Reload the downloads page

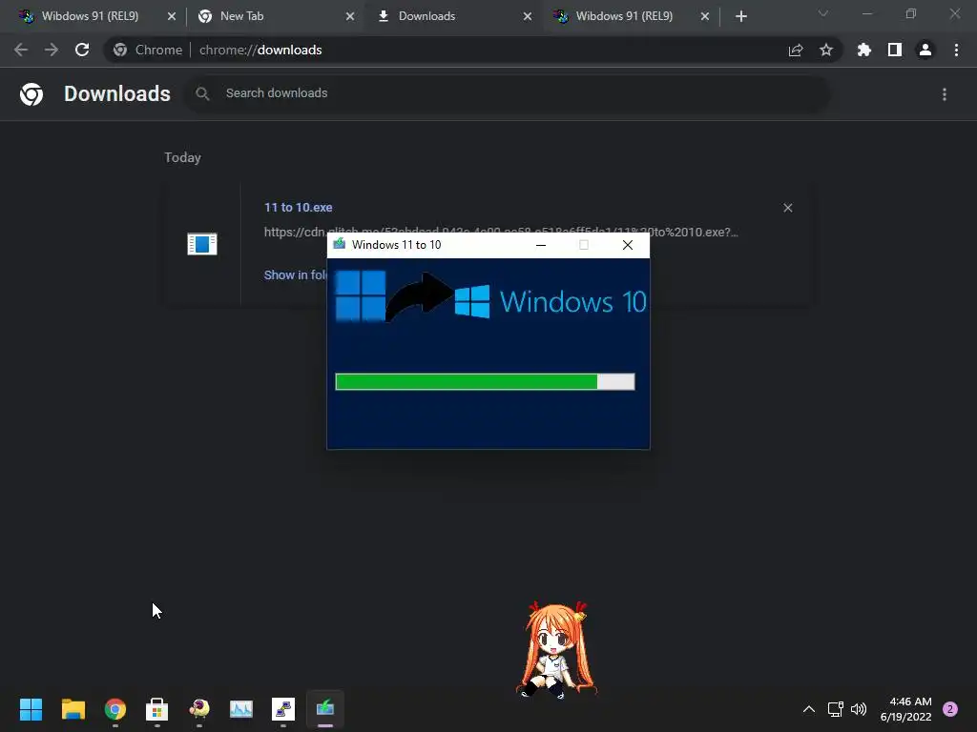[x=82, y=50]
